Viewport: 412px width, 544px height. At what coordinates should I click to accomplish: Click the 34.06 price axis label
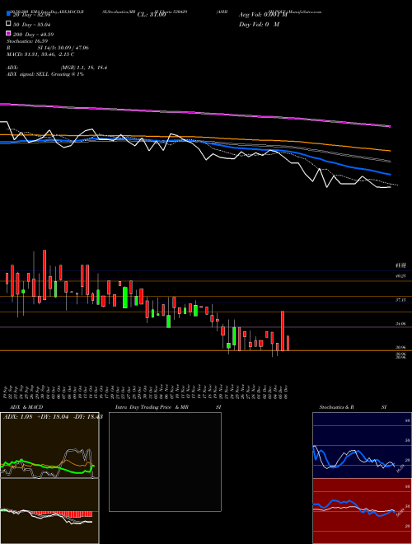pos(400,324)
